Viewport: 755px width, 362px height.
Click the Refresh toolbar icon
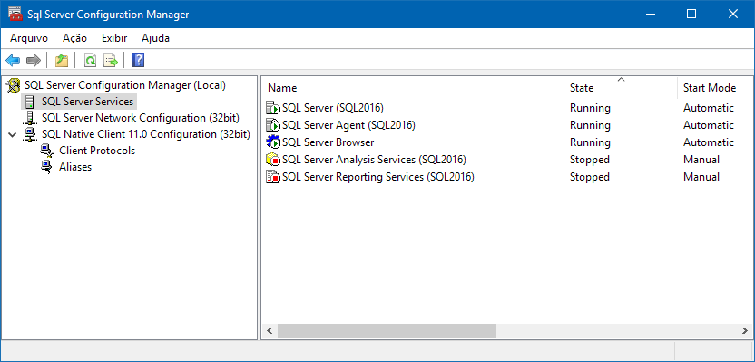point(90,61)
